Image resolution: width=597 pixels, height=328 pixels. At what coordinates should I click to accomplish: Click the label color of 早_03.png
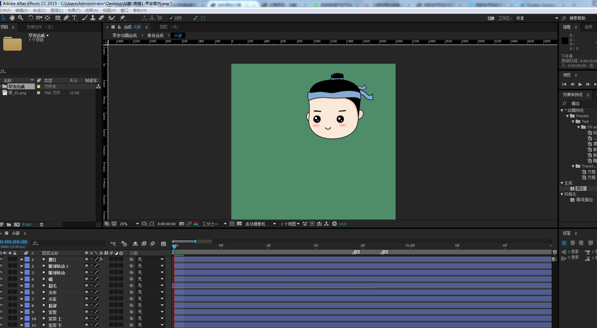38,93
